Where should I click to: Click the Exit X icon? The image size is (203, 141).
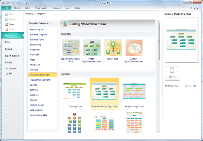[x=7, y=74]
